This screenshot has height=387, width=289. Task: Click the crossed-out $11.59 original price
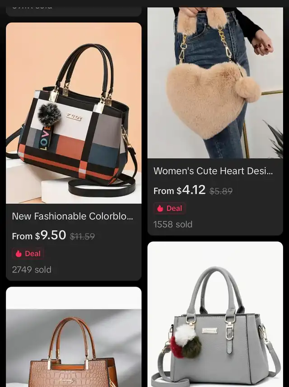click(x=82, y=237)
